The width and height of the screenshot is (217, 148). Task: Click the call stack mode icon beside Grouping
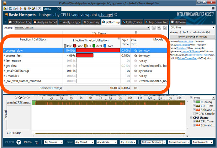[x=153, y=28]
